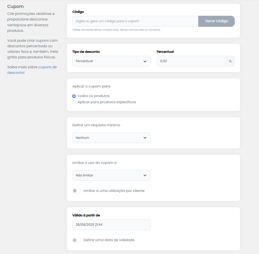Open the Percentual discount type dropdown
Screen dimensions: 259x254
pyautogui.click(x=111, y=61)
